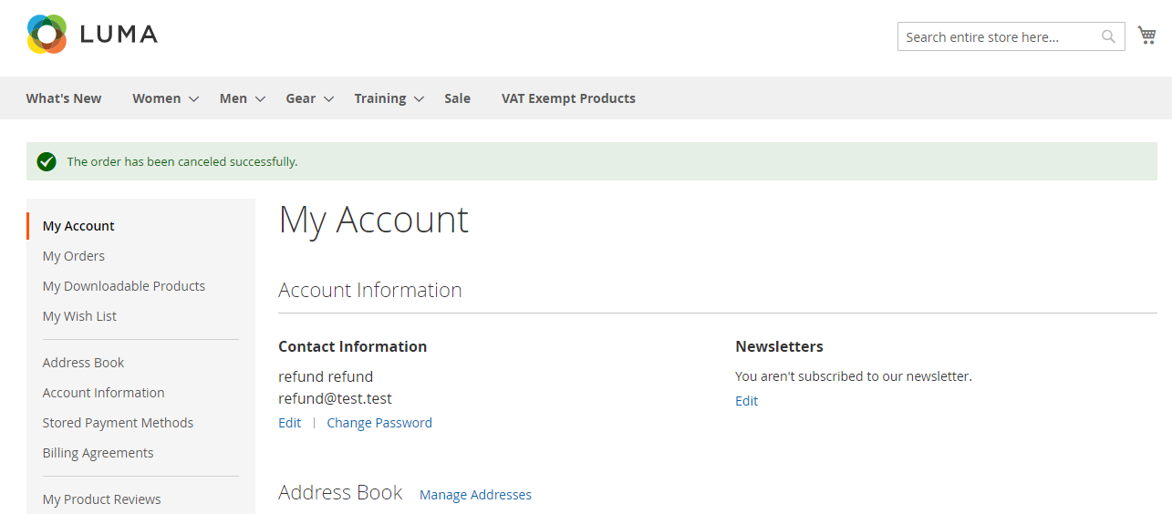Screen dimensions: 1172x514
Task: Expand the Men menu chevron
Action: 260,99
